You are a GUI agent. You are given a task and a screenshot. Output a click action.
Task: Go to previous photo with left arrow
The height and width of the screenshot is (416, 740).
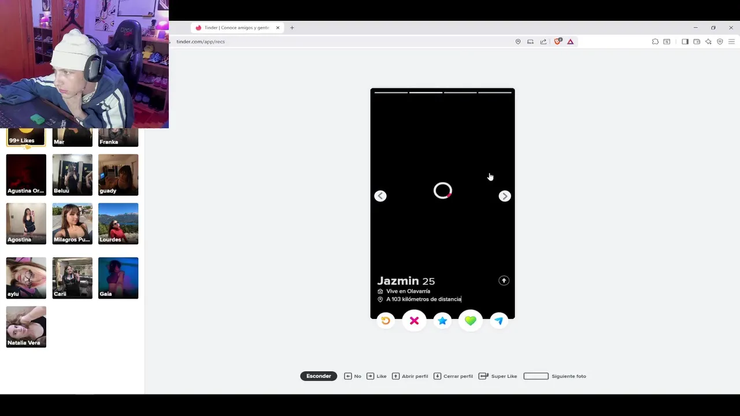point(380,196)
